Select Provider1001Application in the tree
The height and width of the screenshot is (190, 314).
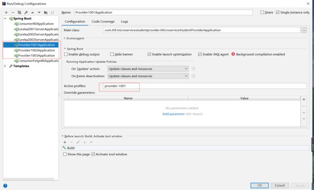click(x=31, y=45)
